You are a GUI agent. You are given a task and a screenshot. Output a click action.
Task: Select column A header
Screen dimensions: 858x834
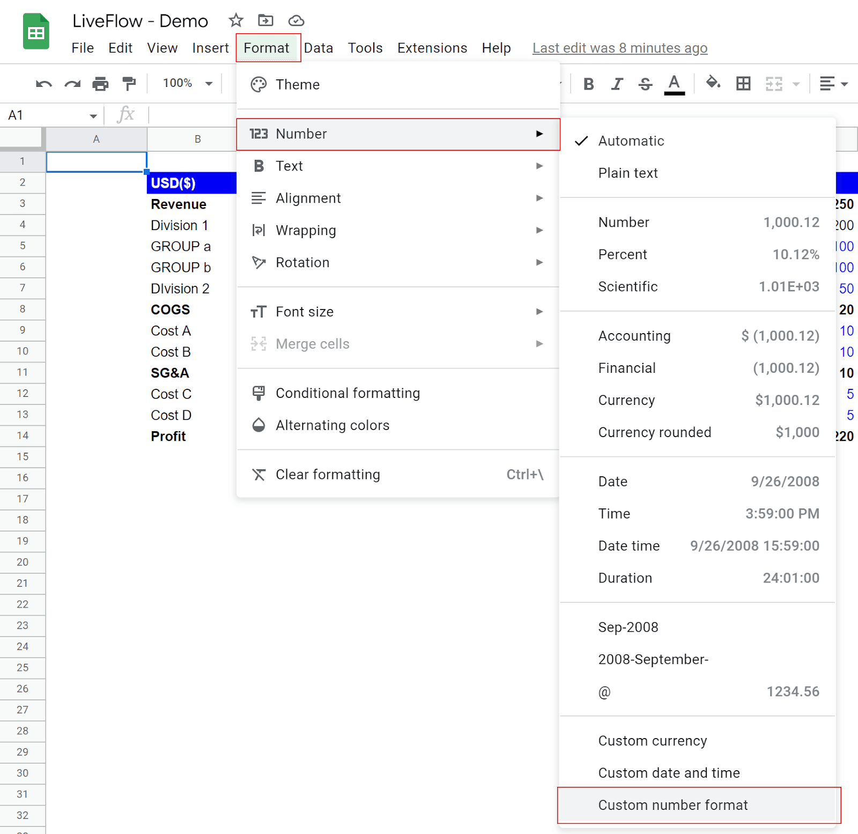(97, 139)
